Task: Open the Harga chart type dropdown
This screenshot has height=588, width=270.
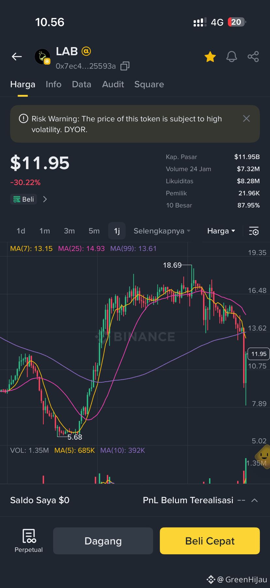Action: click(x=221, y=231)
